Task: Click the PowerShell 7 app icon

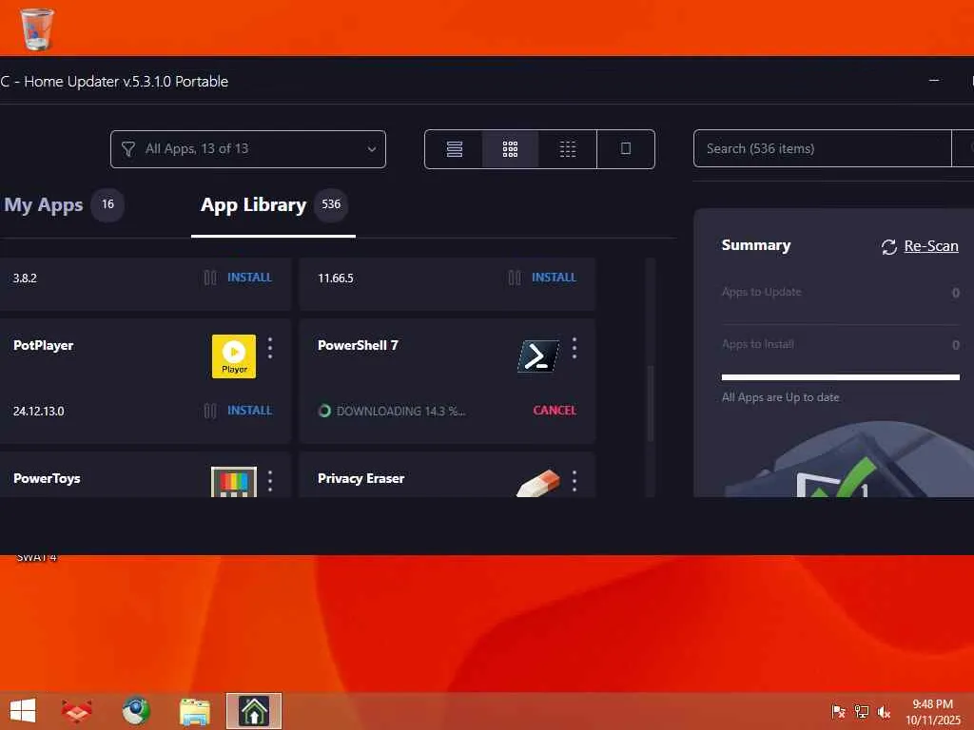Action: [538, 356]
